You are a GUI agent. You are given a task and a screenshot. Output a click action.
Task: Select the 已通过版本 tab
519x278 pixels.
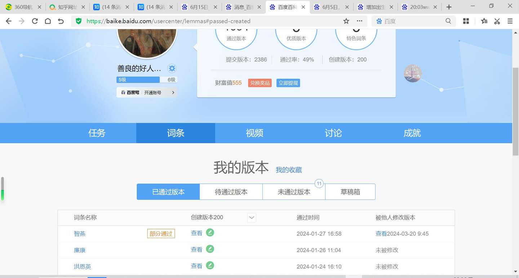[168, 192]
